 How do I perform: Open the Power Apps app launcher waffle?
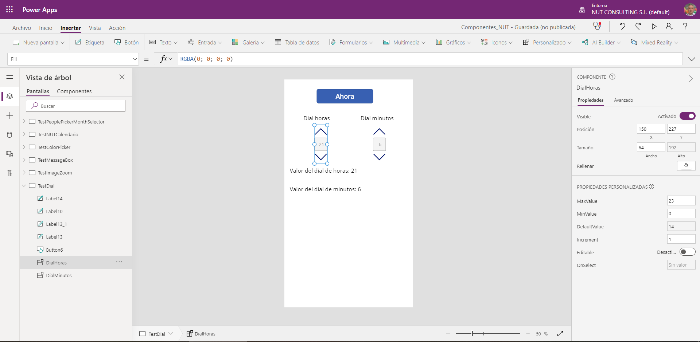9,9
